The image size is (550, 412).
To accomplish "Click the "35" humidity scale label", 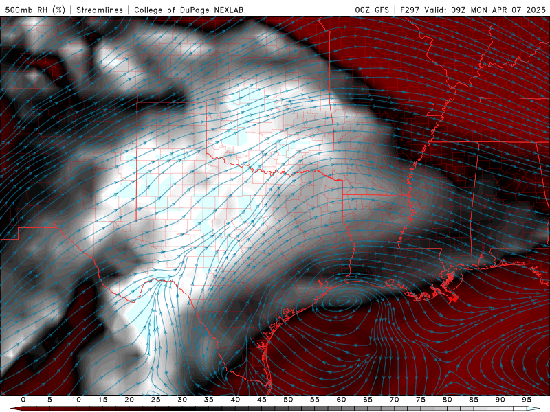I will [x=209, y=400].
